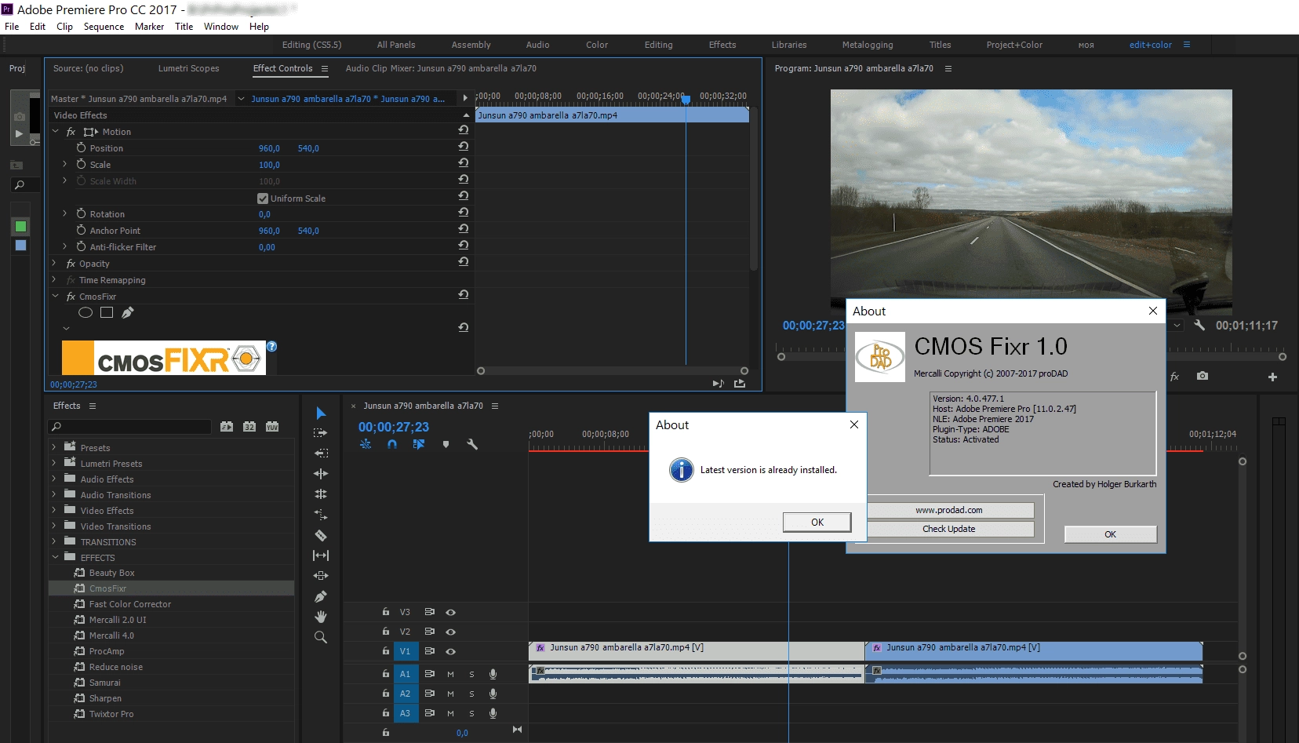Switch to the Effects workspace
Screen dimensions: 1299x743
[x=722, y=45]
